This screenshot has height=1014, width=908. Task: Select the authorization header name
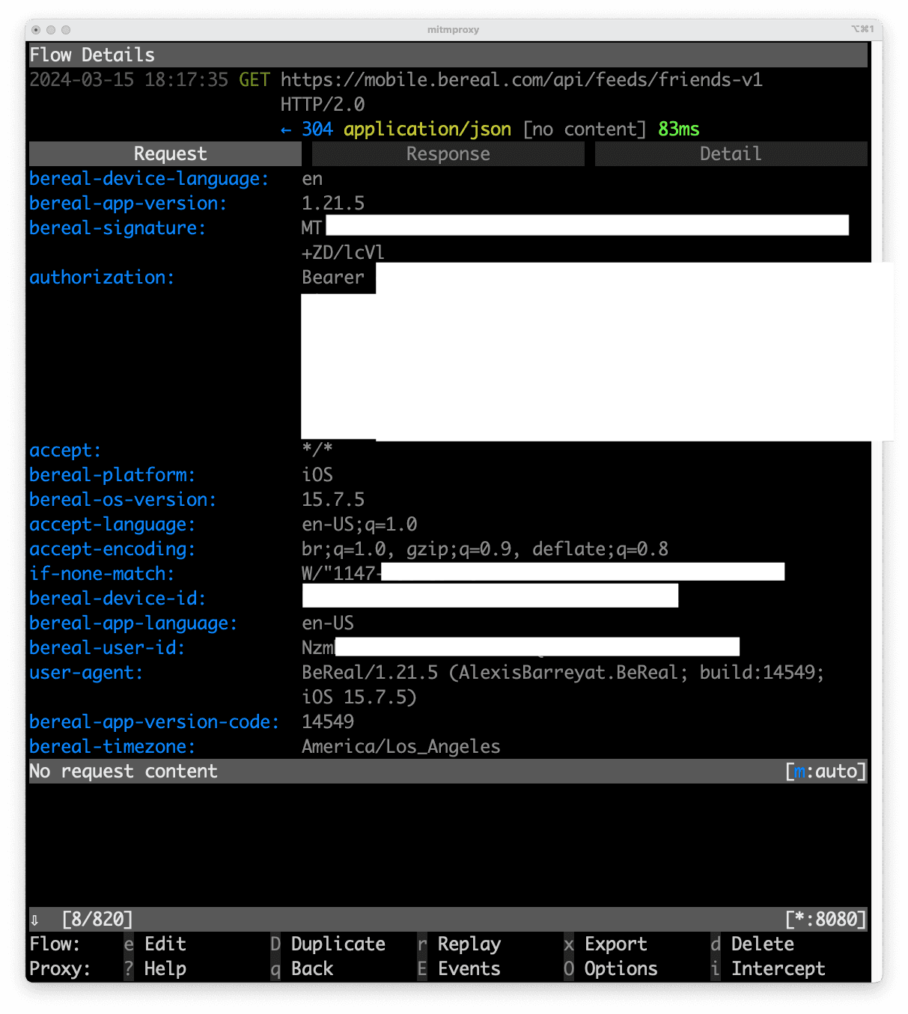(x=102, y=278)
